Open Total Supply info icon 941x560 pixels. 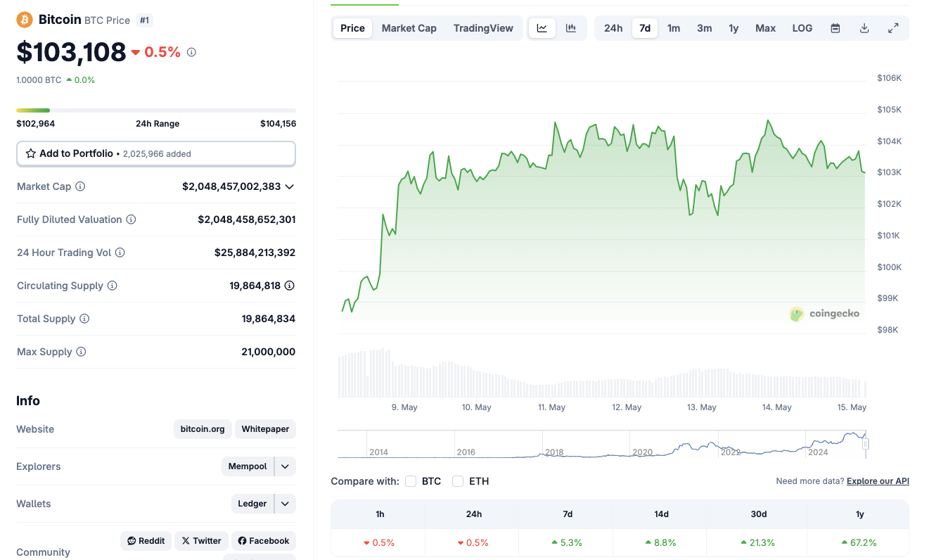point(84,319)
